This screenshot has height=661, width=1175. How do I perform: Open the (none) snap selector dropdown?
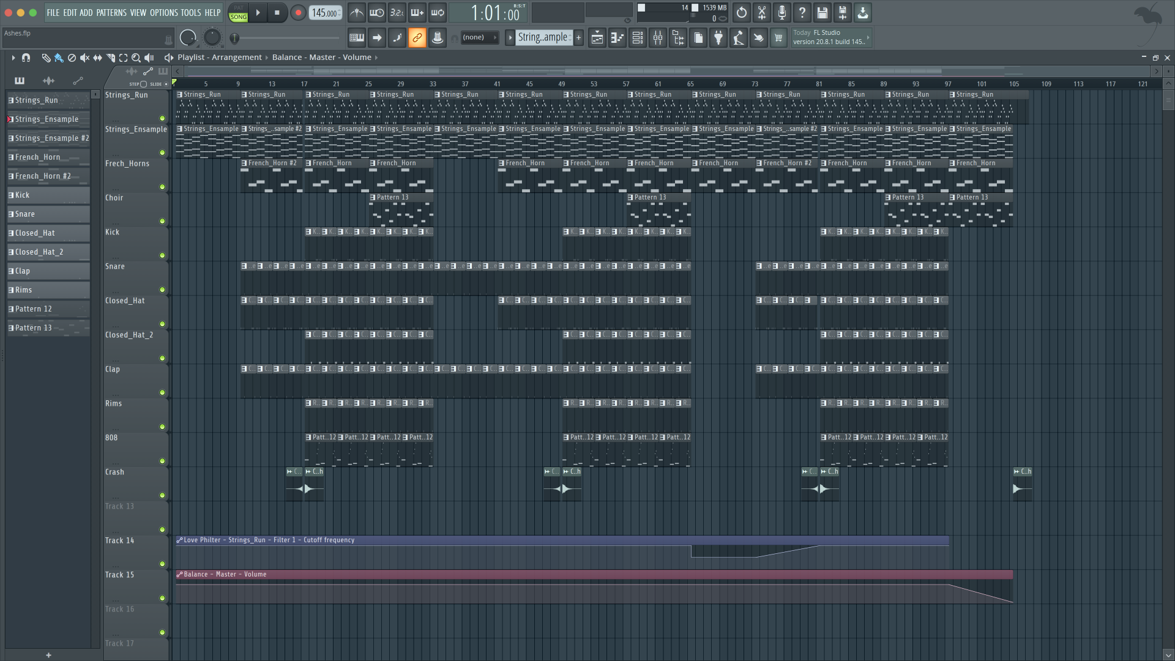point(479,37)
